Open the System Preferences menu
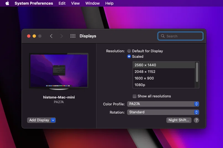The height and width of the screenshot is (148, 223). pos(34,3)
